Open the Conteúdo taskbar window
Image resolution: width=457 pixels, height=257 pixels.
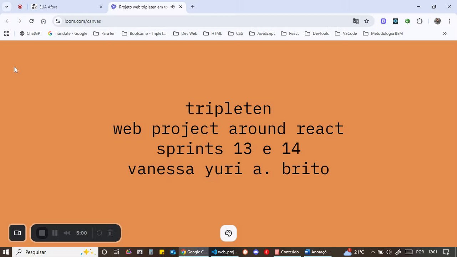[287, 252]
